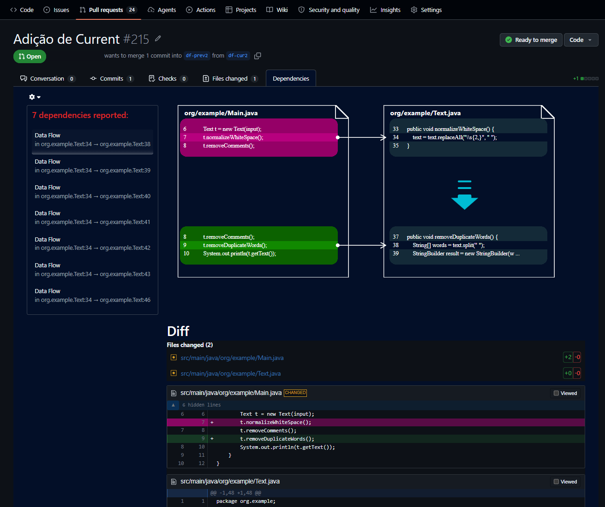This screenshot has width=605, height=507.
Task: Select Data Flow dependency to Text:42
Action: click(92, 244)
